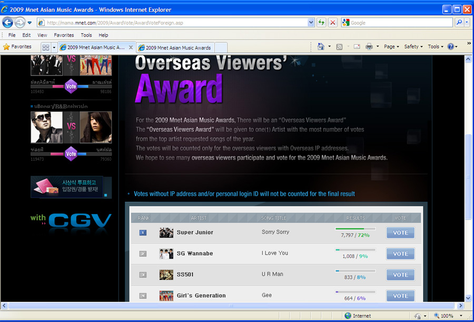Click the Favorites star button
The width and height of the screenshot is (474, 322).
click(x=17, y=46)
